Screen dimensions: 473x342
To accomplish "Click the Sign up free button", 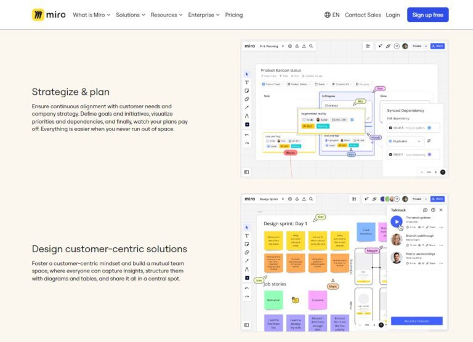I will pyautogui.click(x=427, y=15).
